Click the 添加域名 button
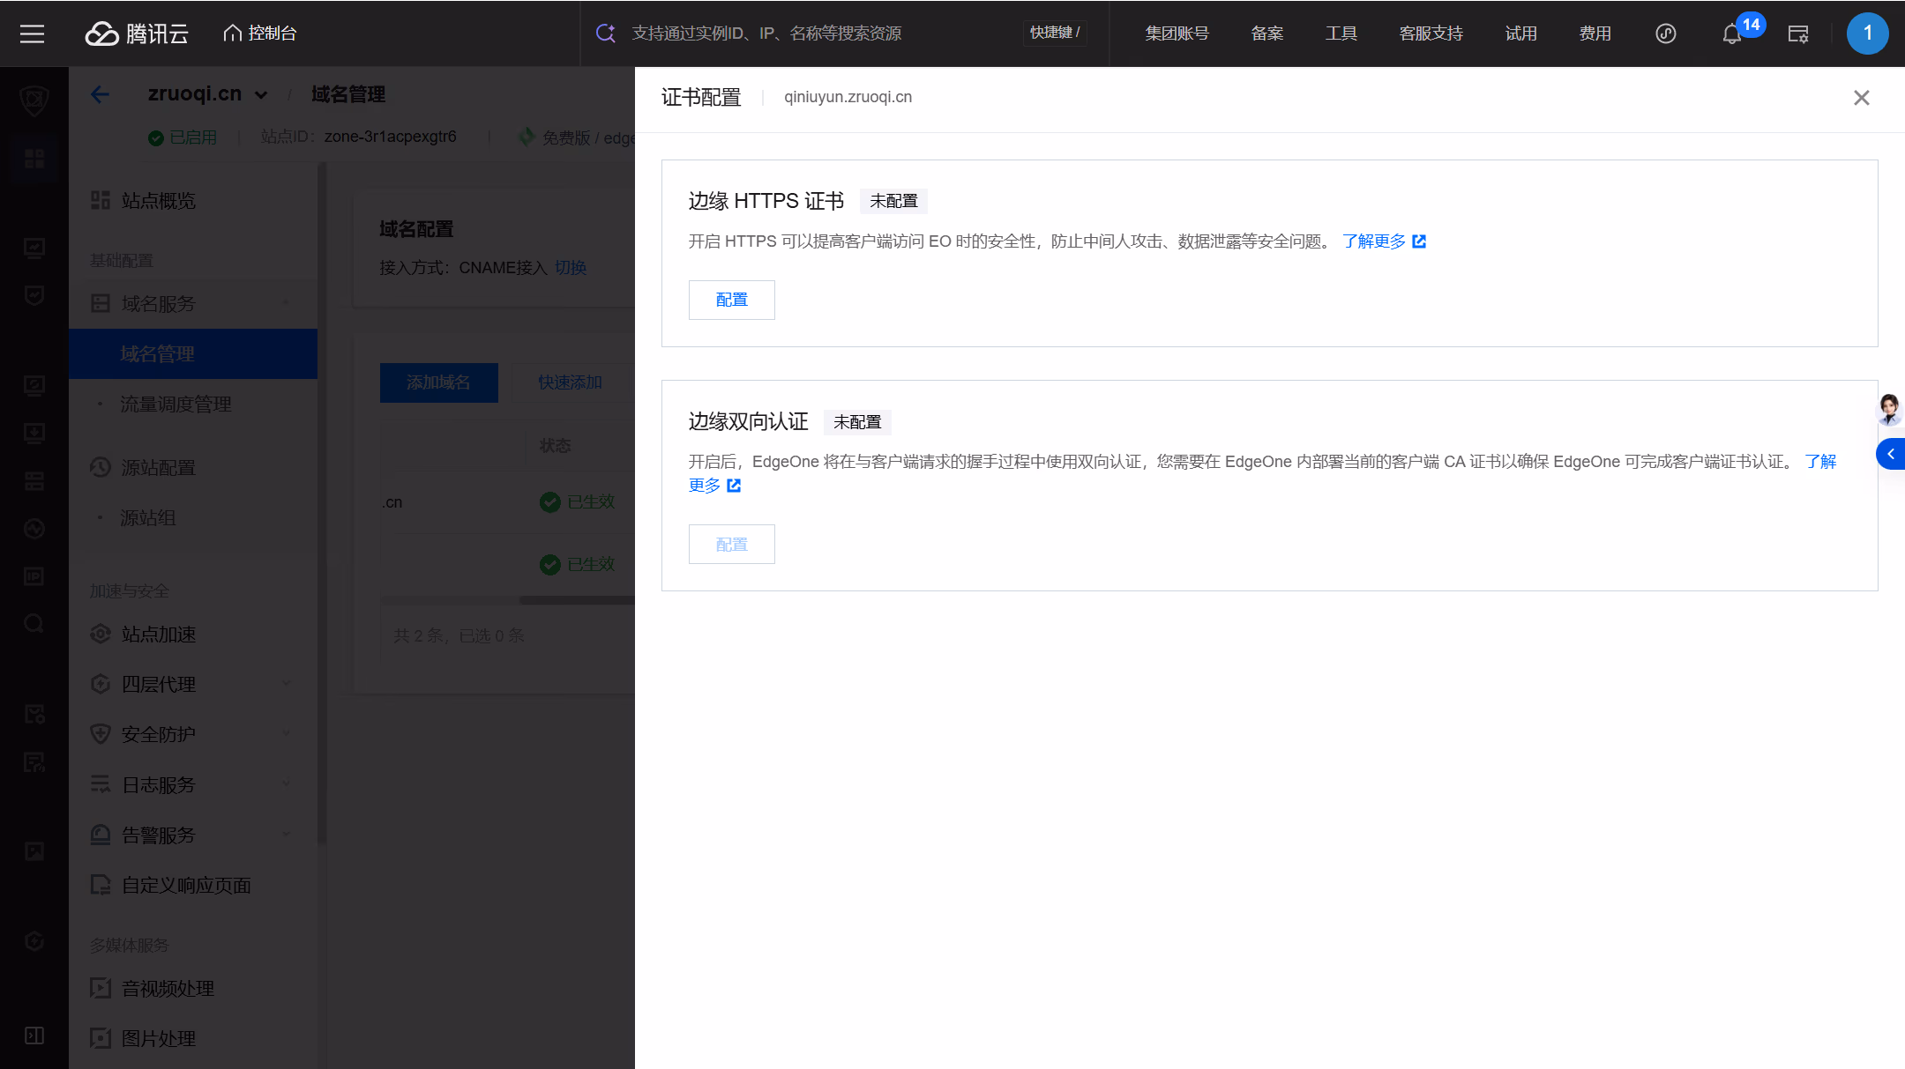Screen dimensions: 1905x1069 tap(438, 382)
